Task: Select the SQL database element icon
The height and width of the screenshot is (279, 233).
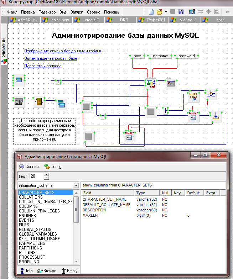Action: (x=151, y=84)
